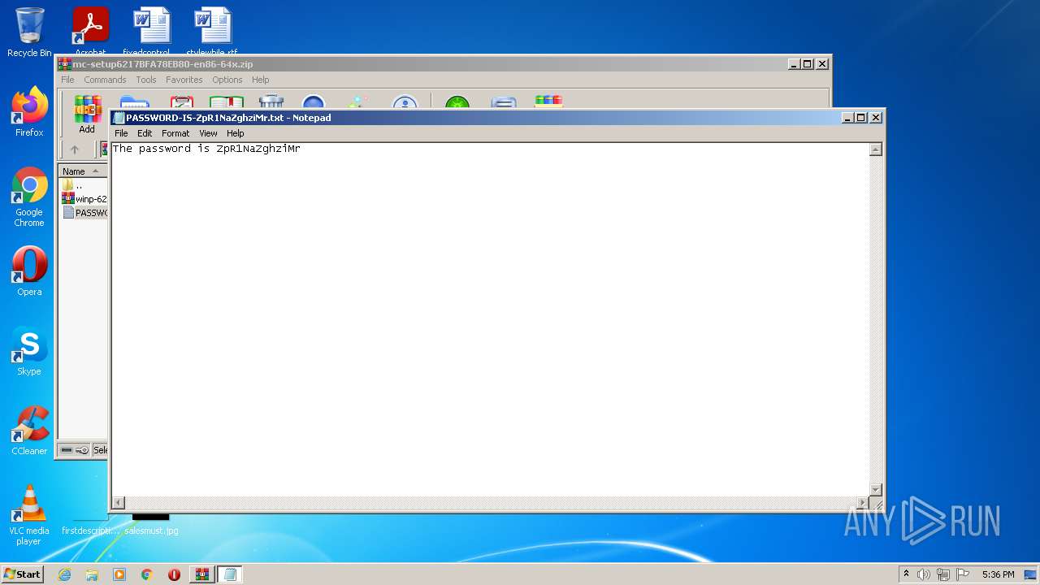This screenshot has width=1040, height=585.
Task: Open the Tools menu in WinRAR
Action: pos(146,80)
